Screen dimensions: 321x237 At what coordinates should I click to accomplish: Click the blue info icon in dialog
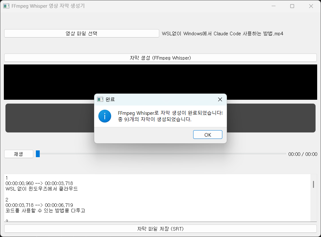click(x=105, y=116)
